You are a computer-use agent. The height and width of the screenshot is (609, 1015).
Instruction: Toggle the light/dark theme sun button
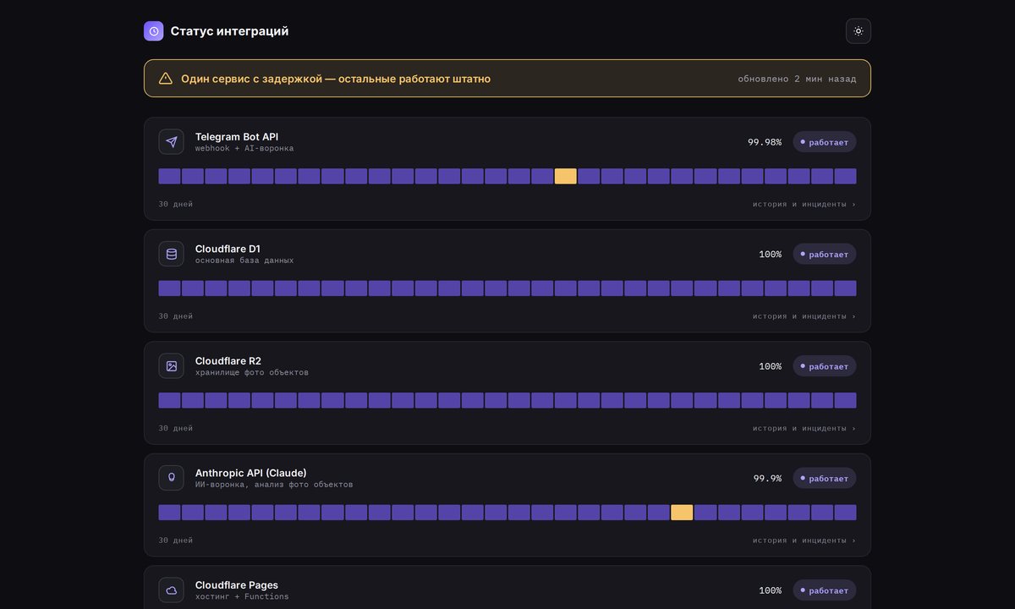pos(859,31)
